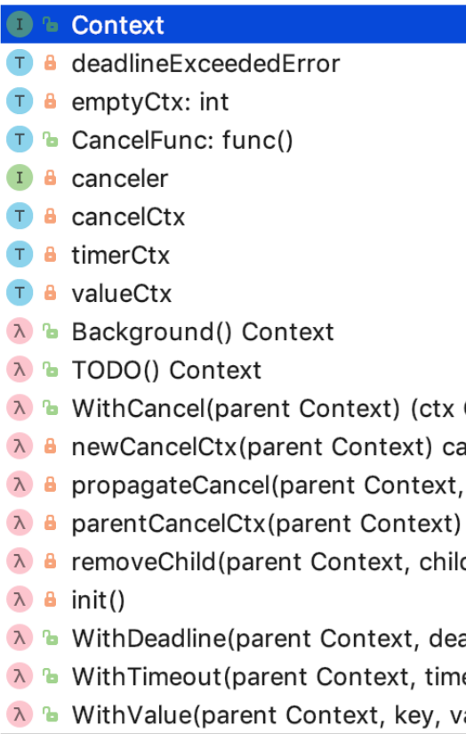Screen dimensions: 466x734
Task: Click the public unlock icon beside CancelFunc
Action: (50, 140)
